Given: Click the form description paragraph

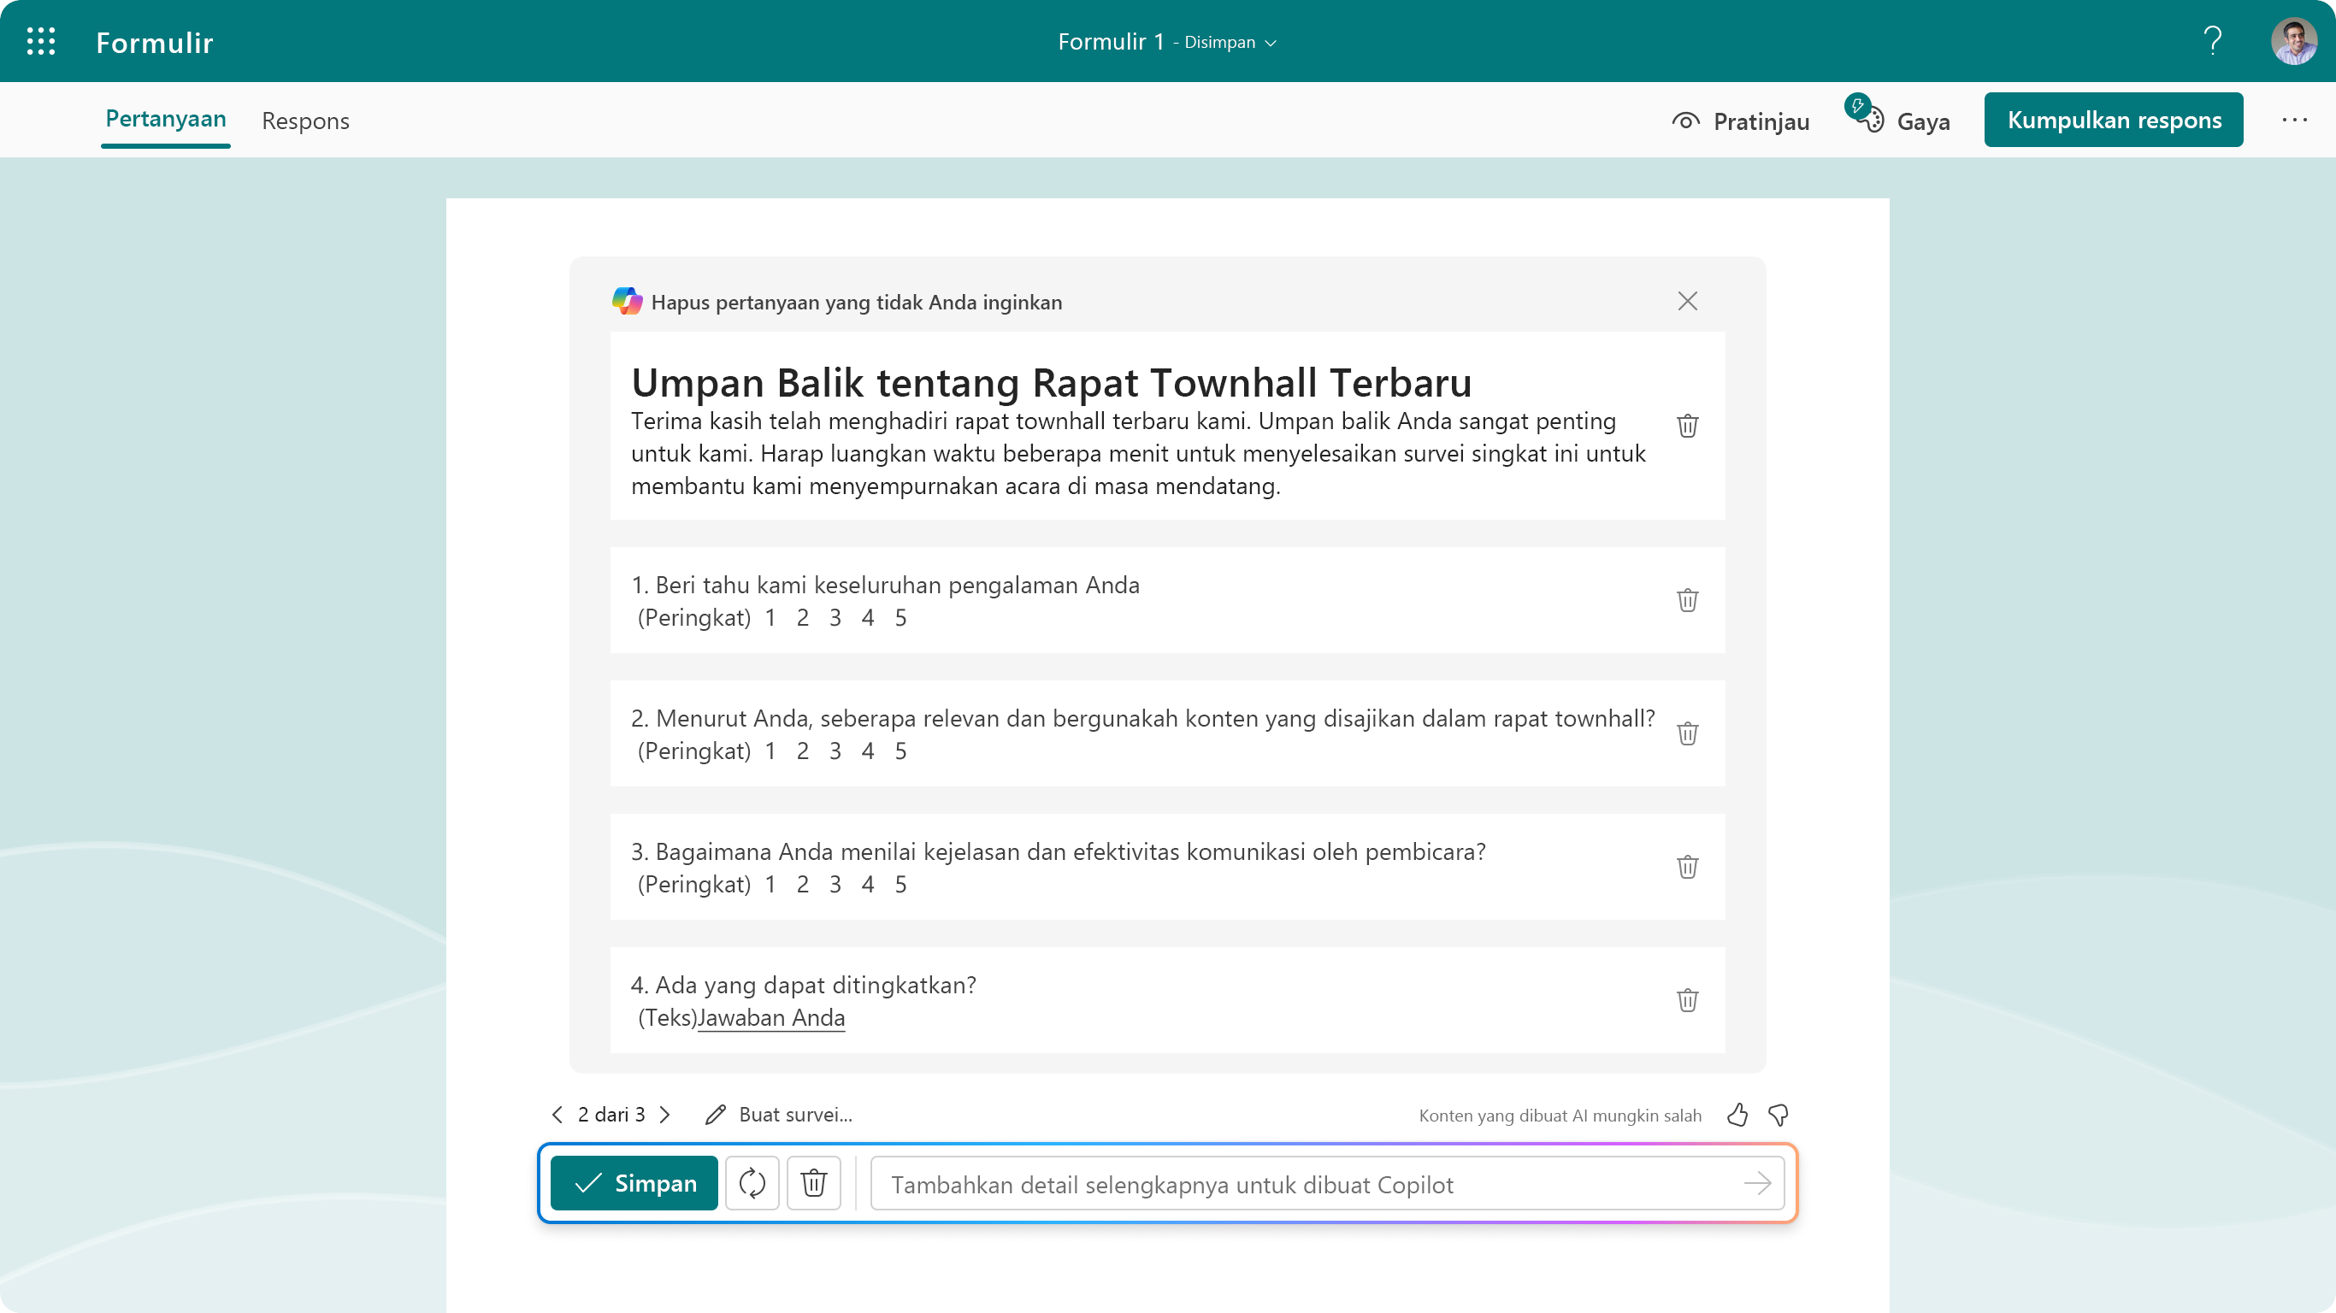Looking at the screenshot, I should point(1138,453).
